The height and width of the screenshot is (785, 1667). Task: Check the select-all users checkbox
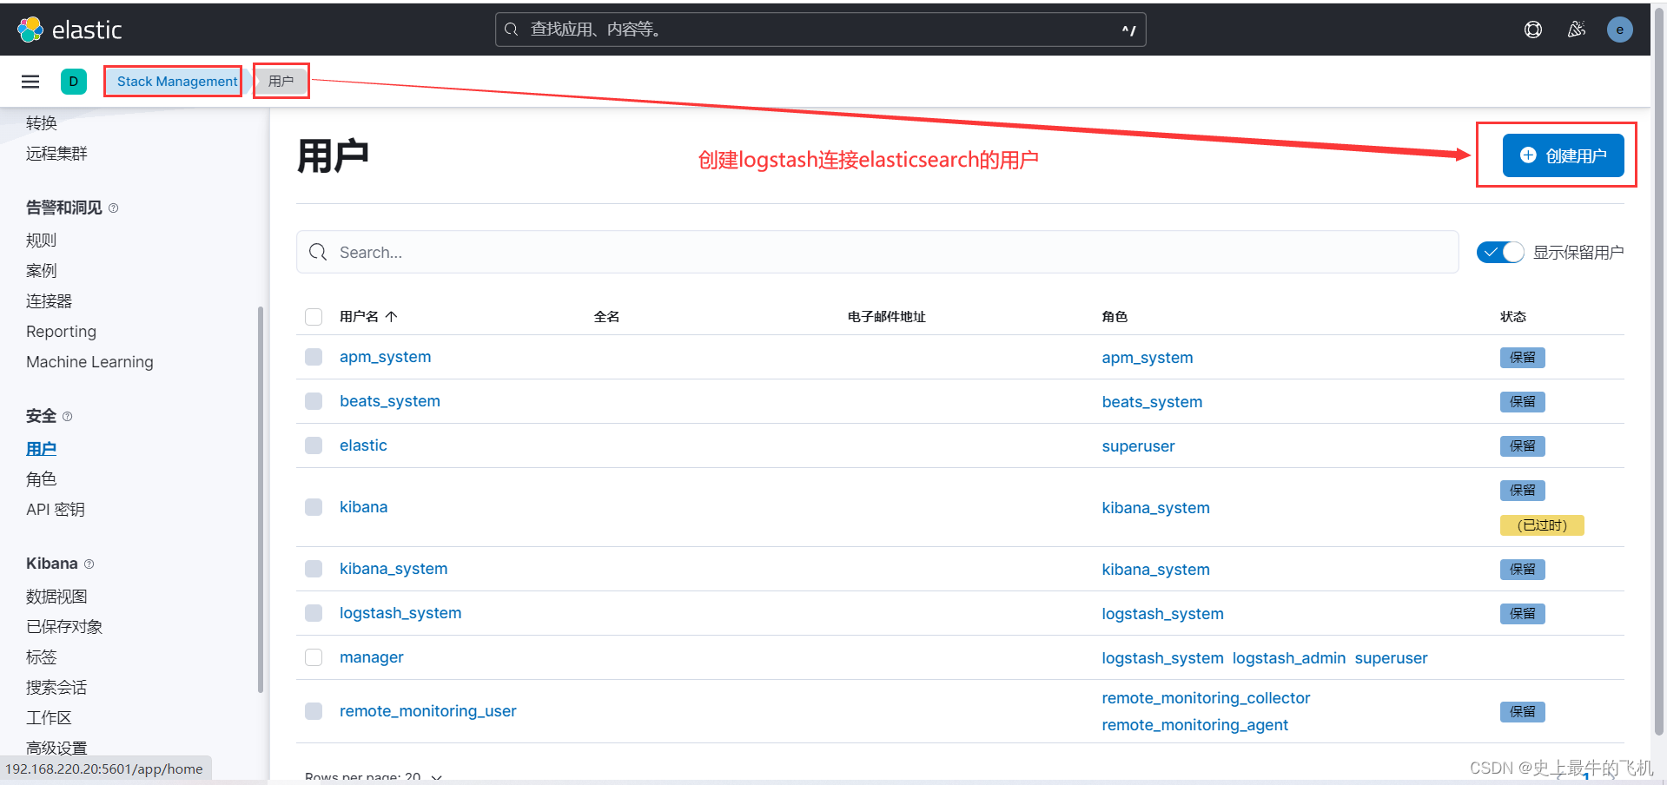pos(314,317)
